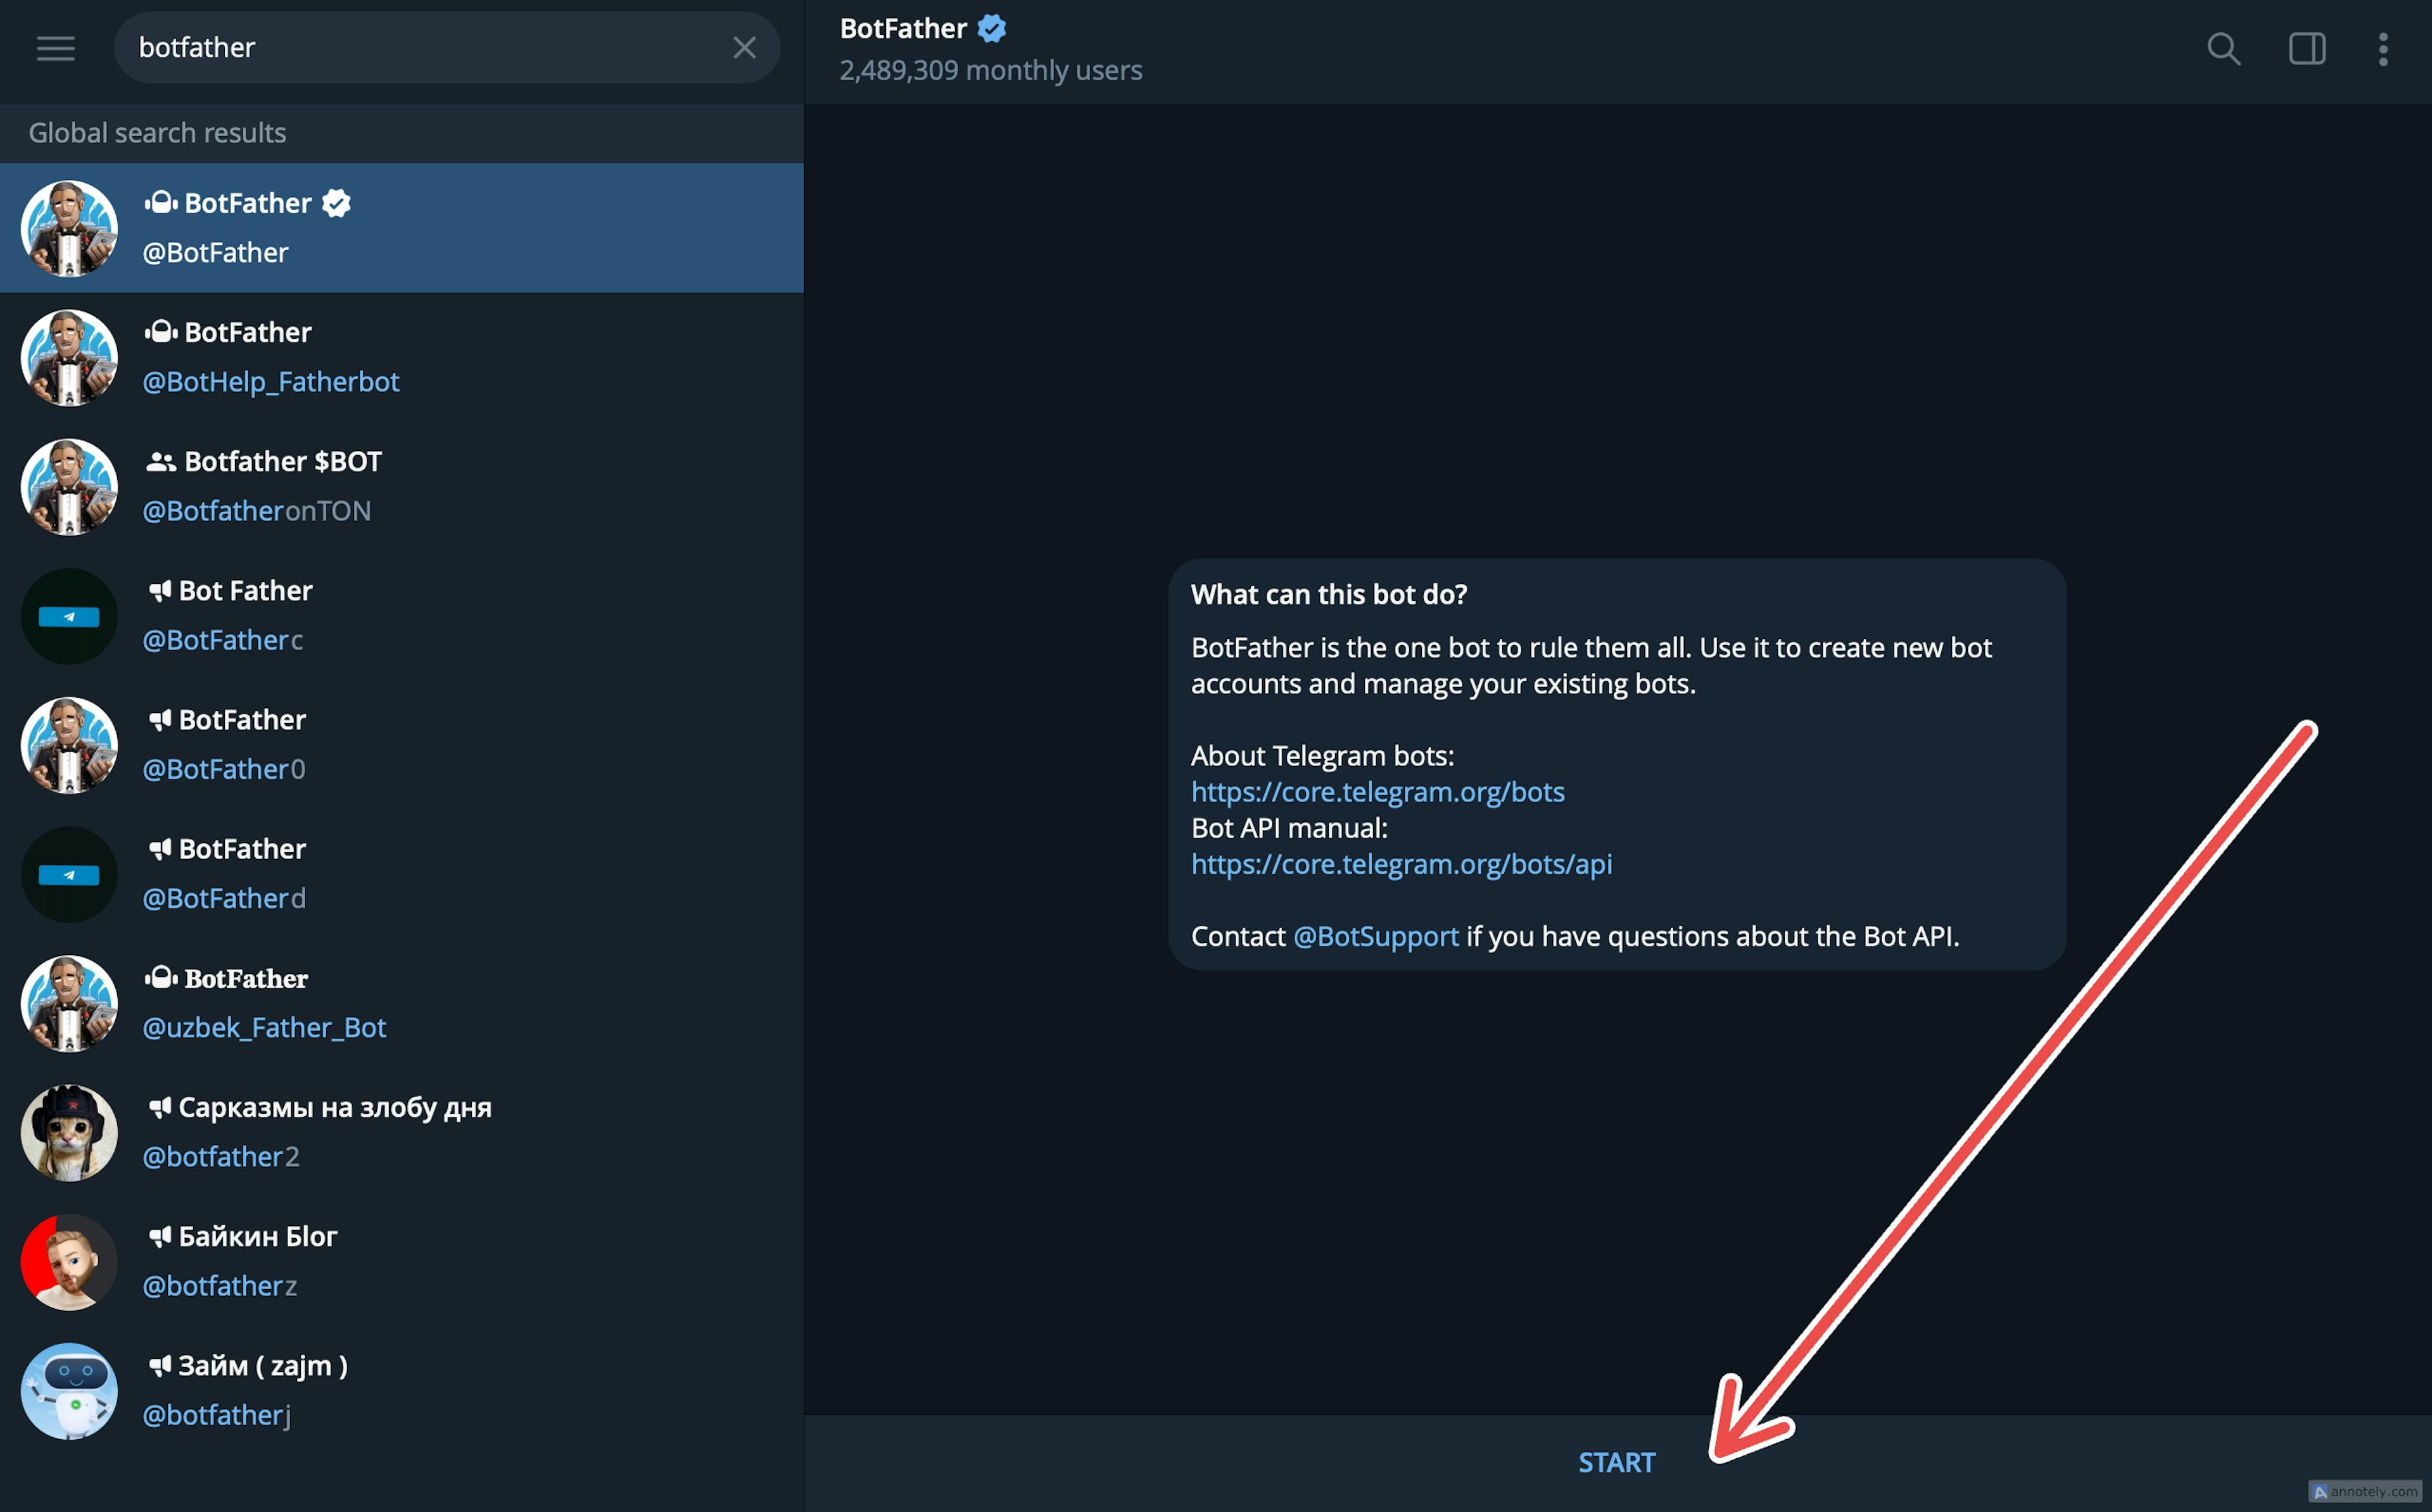This screenshot has height=1512, width=2432.
Task: Click the verified badge in chat header
Action: (x=992, y=28)
